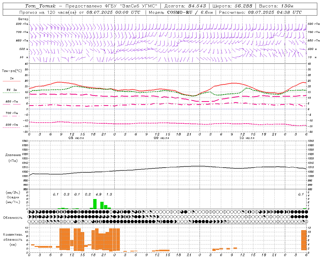321x257 pixels.
Task: Click the 0.3 precipitation total
Action: 66,195
